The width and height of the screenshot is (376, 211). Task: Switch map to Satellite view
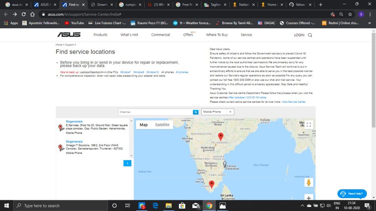[x=162, y=125]
